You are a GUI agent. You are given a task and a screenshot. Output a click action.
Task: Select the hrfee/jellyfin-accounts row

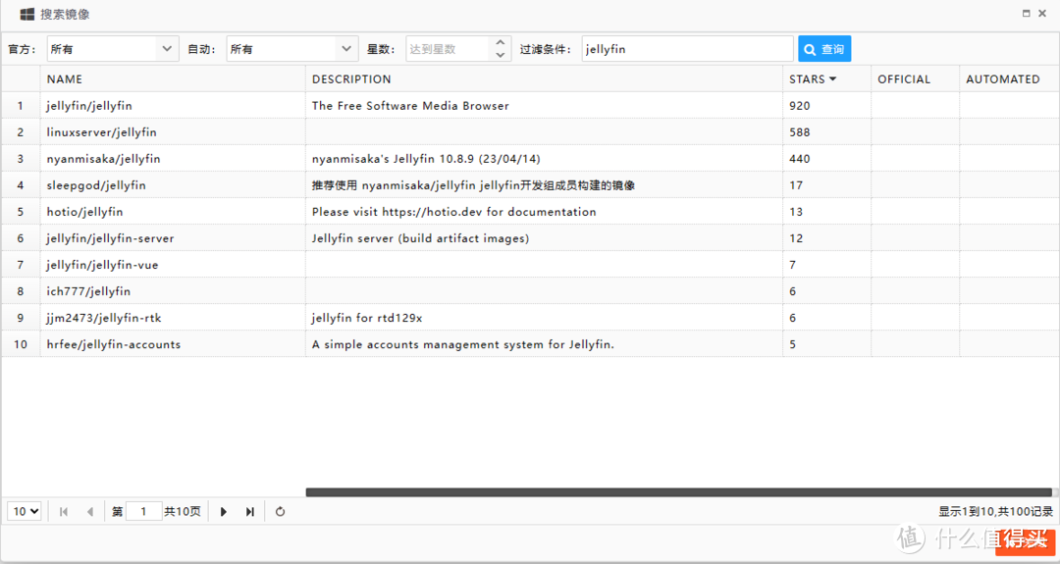[530, 344]
